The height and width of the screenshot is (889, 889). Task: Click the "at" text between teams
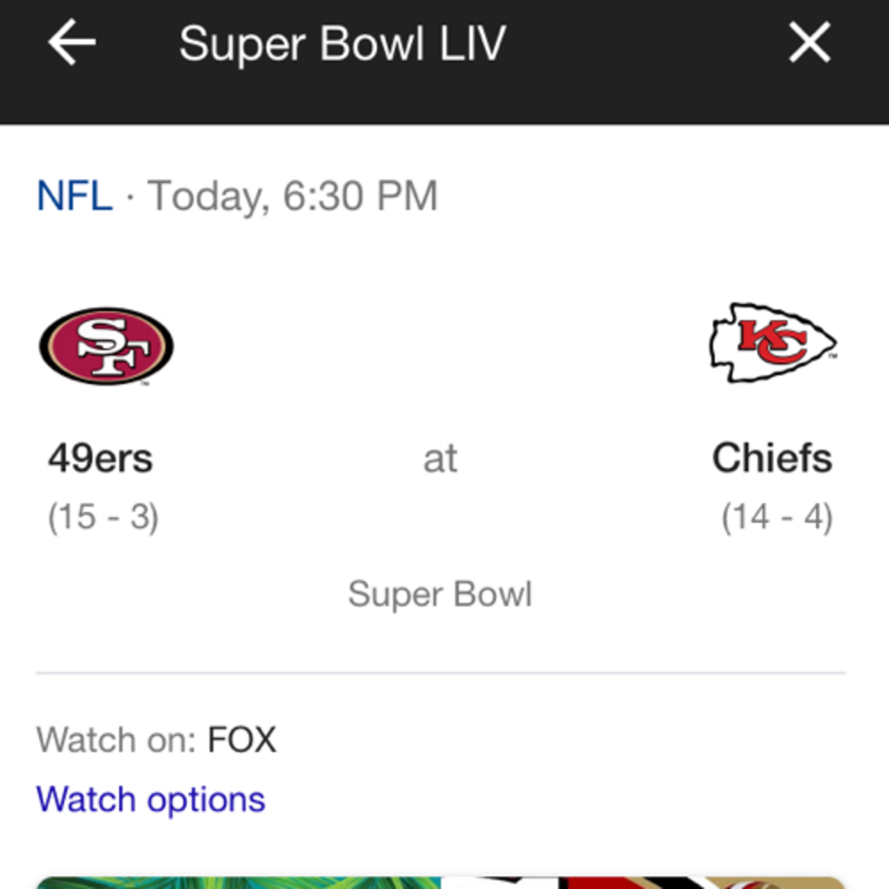click(x=440, y=459)
